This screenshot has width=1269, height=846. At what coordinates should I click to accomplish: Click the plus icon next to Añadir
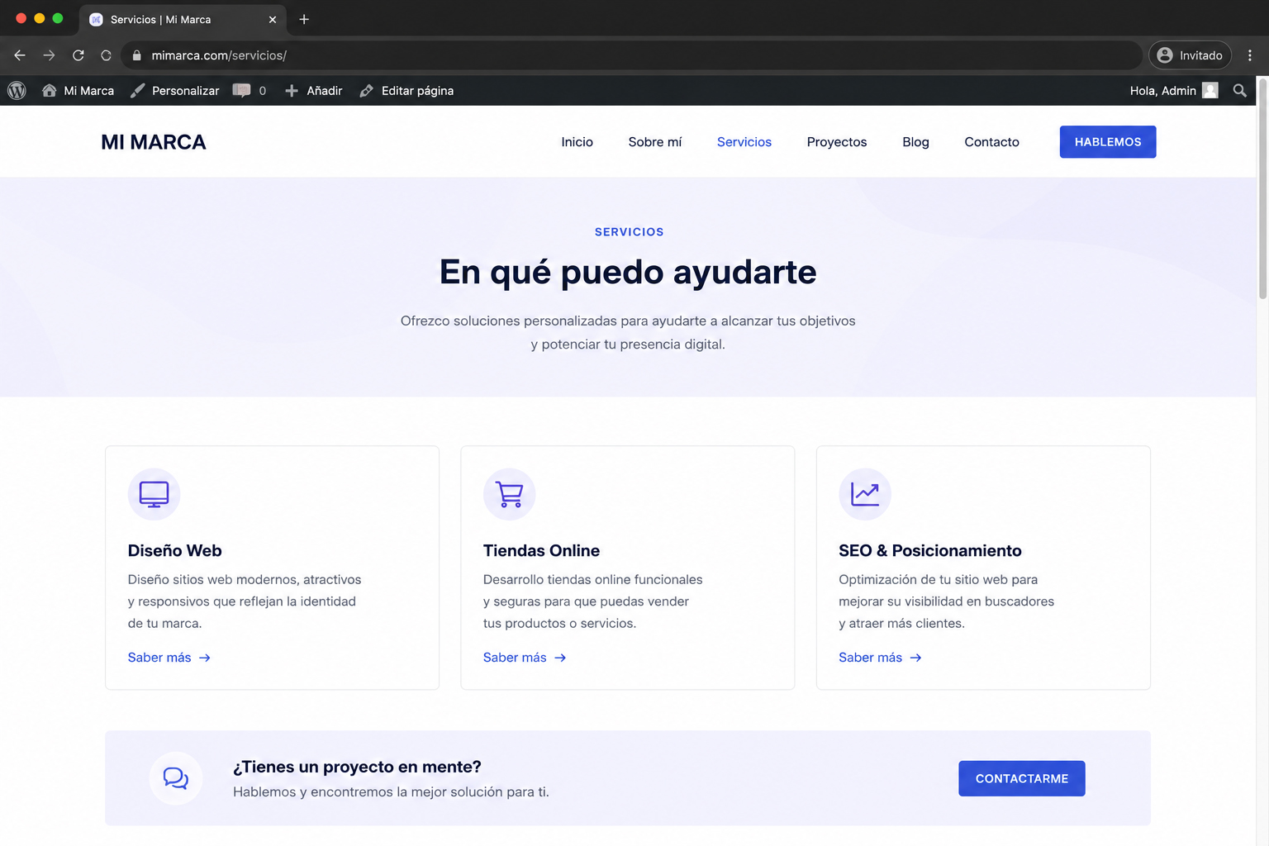pos(292,91)
